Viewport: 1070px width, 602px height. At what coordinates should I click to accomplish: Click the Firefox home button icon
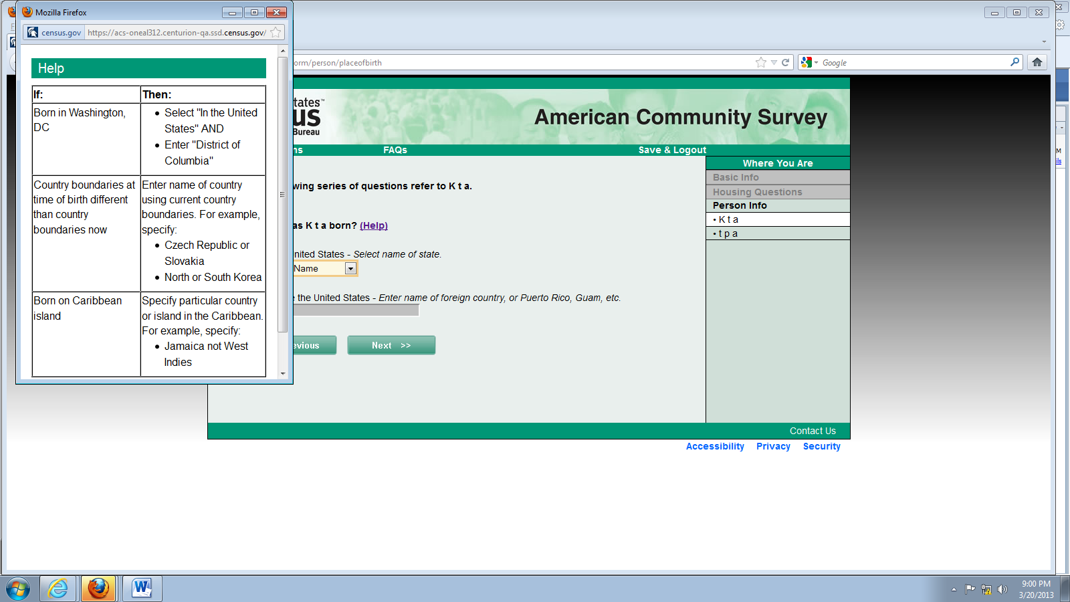(1037, 62)
